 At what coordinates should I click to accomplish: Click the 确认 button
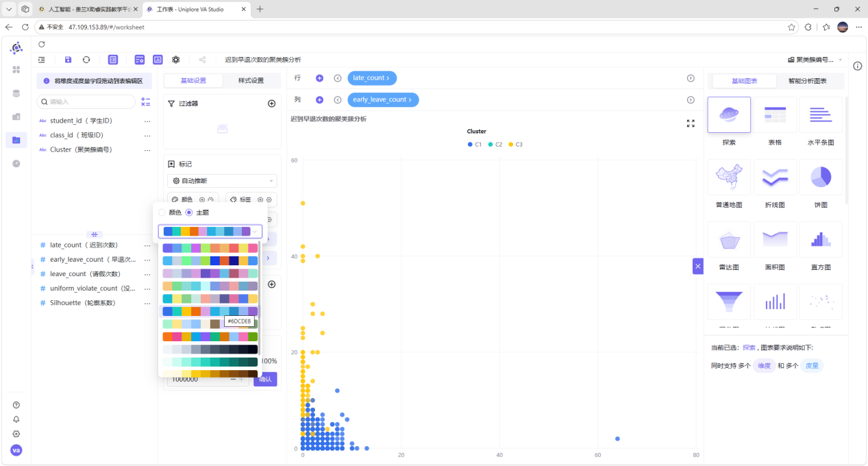pyautogui.click(x=265, y=379)
